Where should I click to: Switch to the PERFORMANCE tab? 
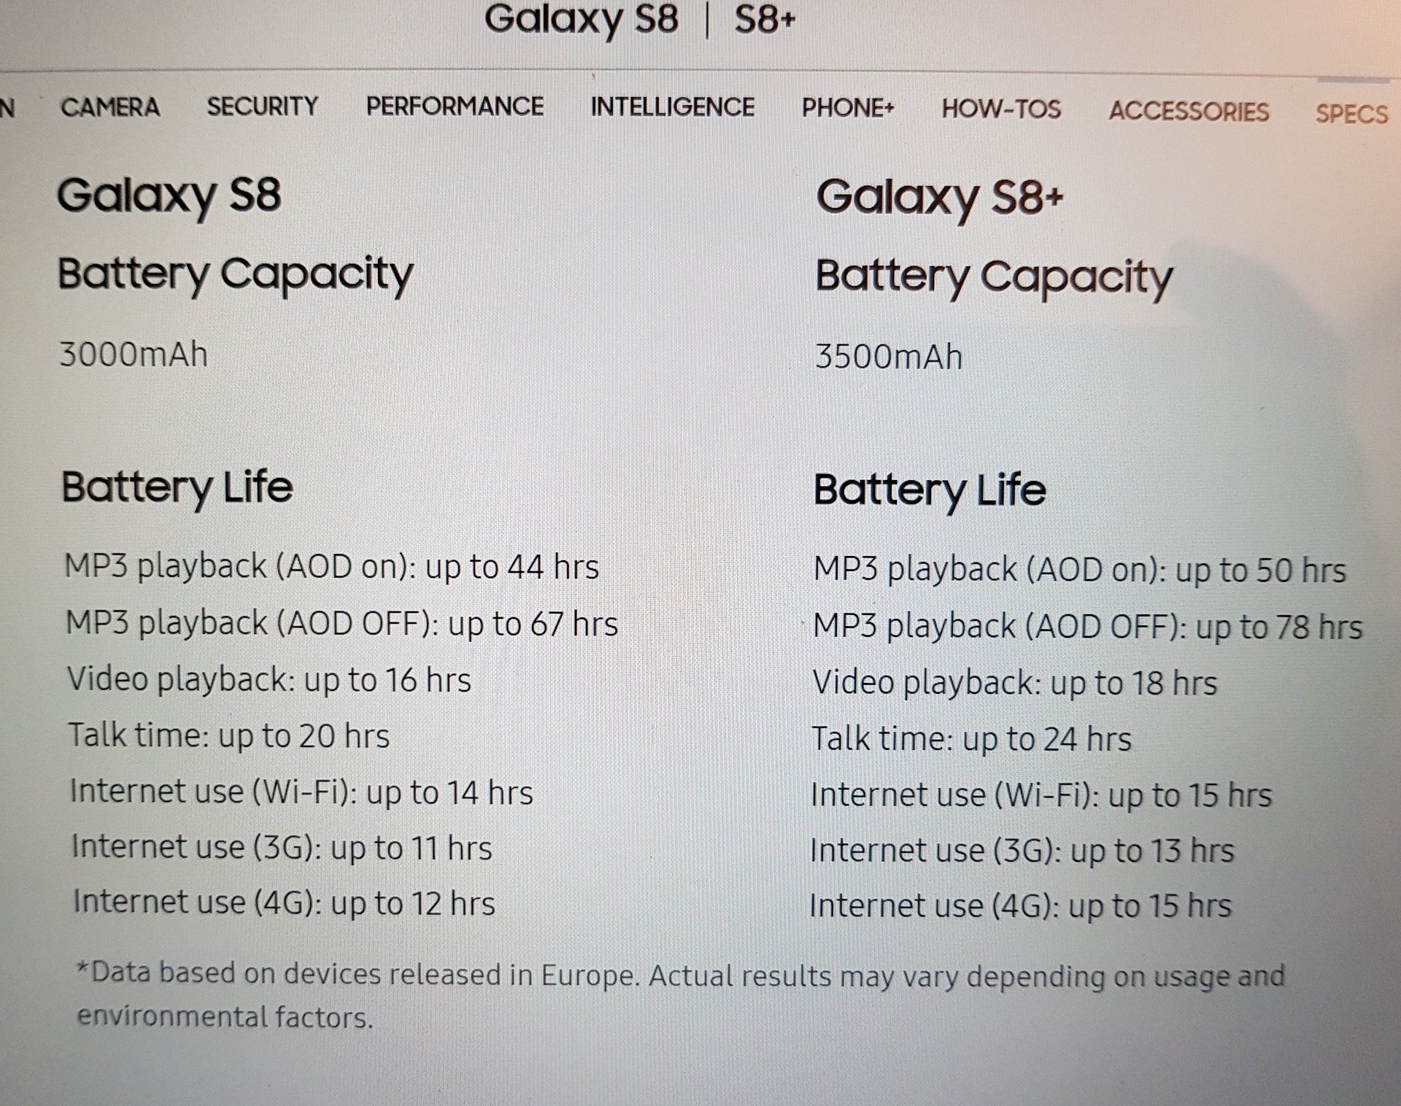click(x=455, y=107)
